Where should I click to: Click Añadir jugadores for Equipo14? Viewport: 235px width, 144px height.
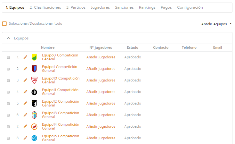coord(101,126)
